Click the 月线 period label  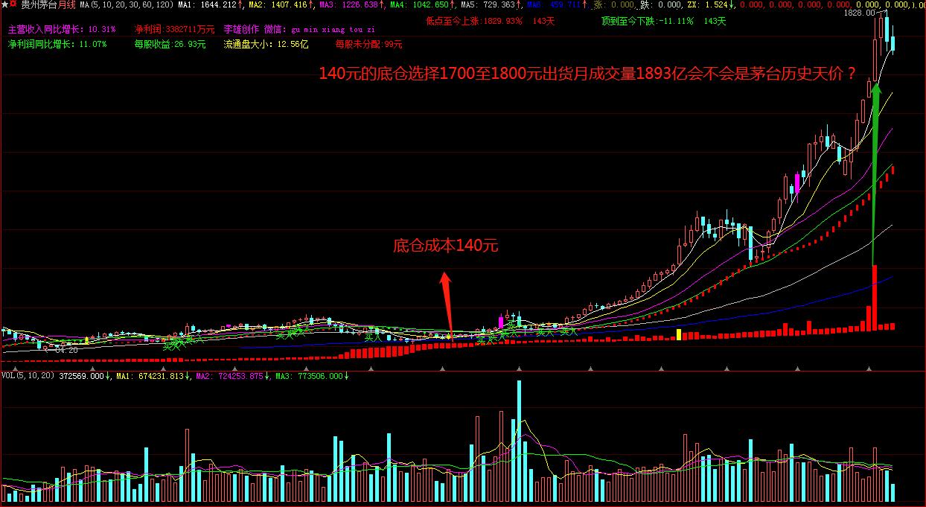pos(67,4)
